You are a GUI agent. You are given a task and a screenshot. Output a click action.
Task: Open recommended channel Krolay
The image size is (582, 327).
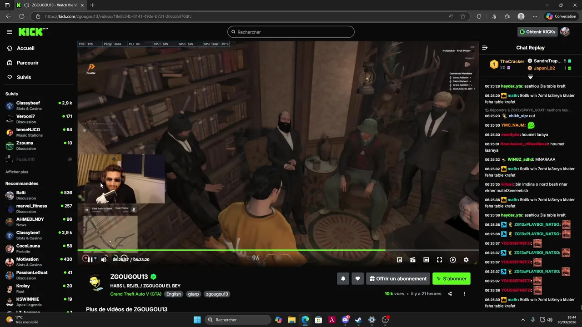click(39, 288)
